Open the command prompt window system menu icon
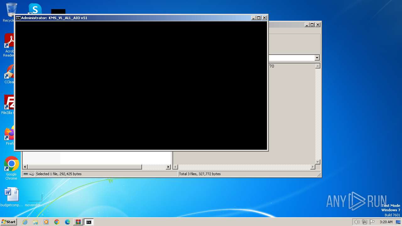402x226 pixels. click(18, 18)
